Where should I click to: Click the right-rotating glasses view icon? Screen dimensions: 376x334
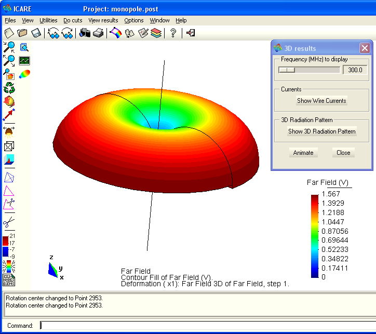tap(67, 33)
